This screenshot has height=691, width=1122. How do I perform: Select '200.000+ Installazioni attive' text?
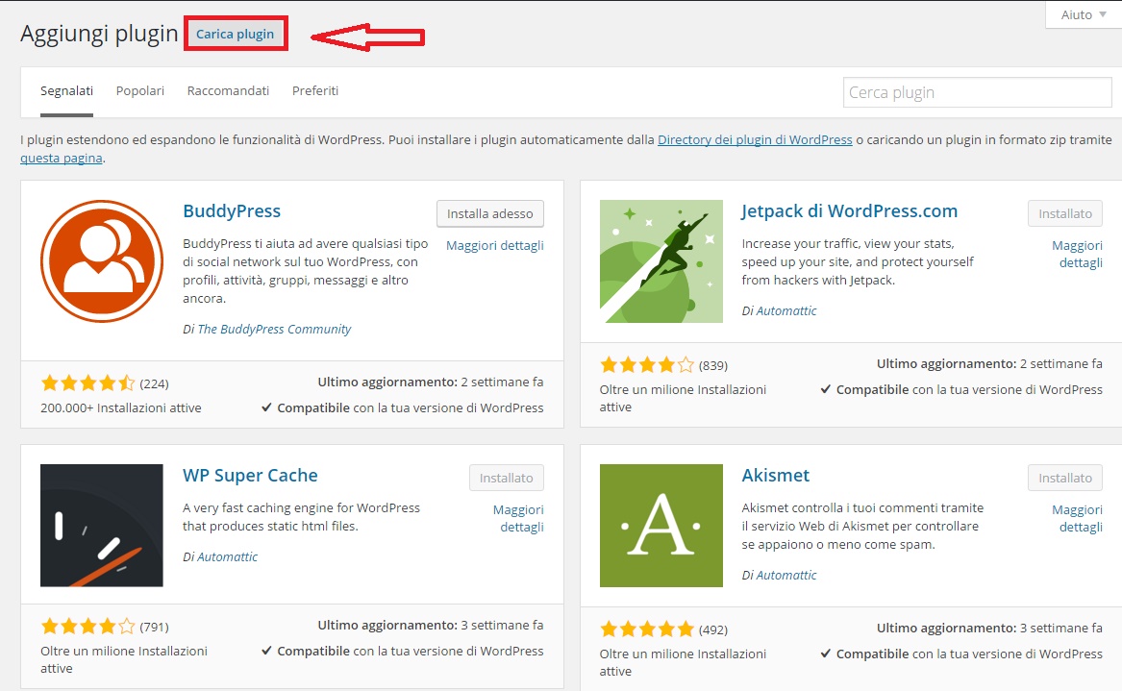point(121,407)
